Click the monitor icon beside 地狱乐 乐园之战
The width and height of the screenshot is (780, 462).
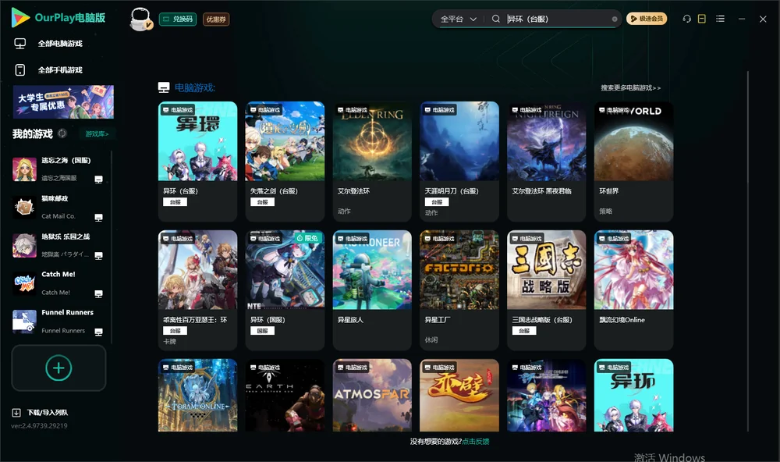[98, 256]
